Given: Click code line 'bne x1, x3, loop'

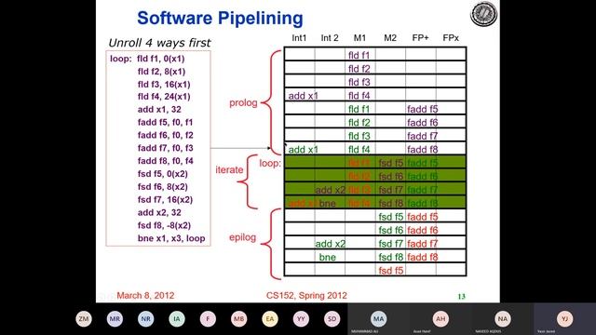Looking at the screenshot, I should pos(171,238).
